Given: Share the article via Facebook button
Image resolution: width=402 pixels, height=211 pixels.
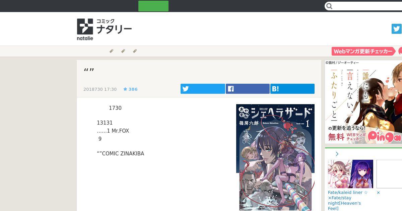Looking at the screenshot, I should tap(248, 89).
